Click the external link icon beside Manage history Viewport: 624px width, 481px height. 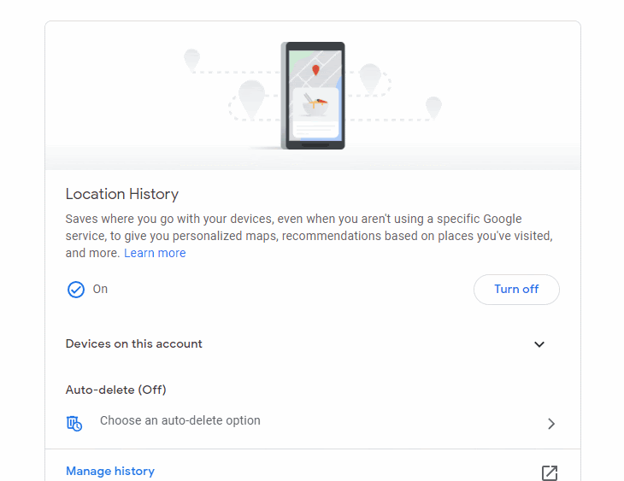[549, 473]
